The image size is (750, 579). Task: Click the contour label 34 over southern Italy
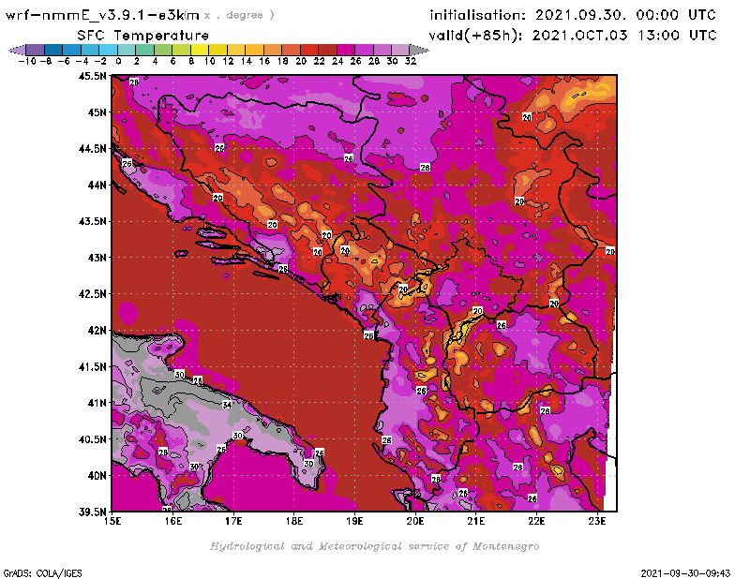226,404
